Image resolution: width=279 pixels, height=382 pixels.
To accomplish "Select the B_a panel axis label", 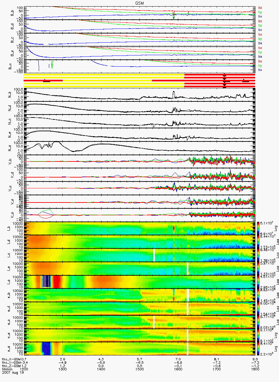I will (x=10, y=67).
